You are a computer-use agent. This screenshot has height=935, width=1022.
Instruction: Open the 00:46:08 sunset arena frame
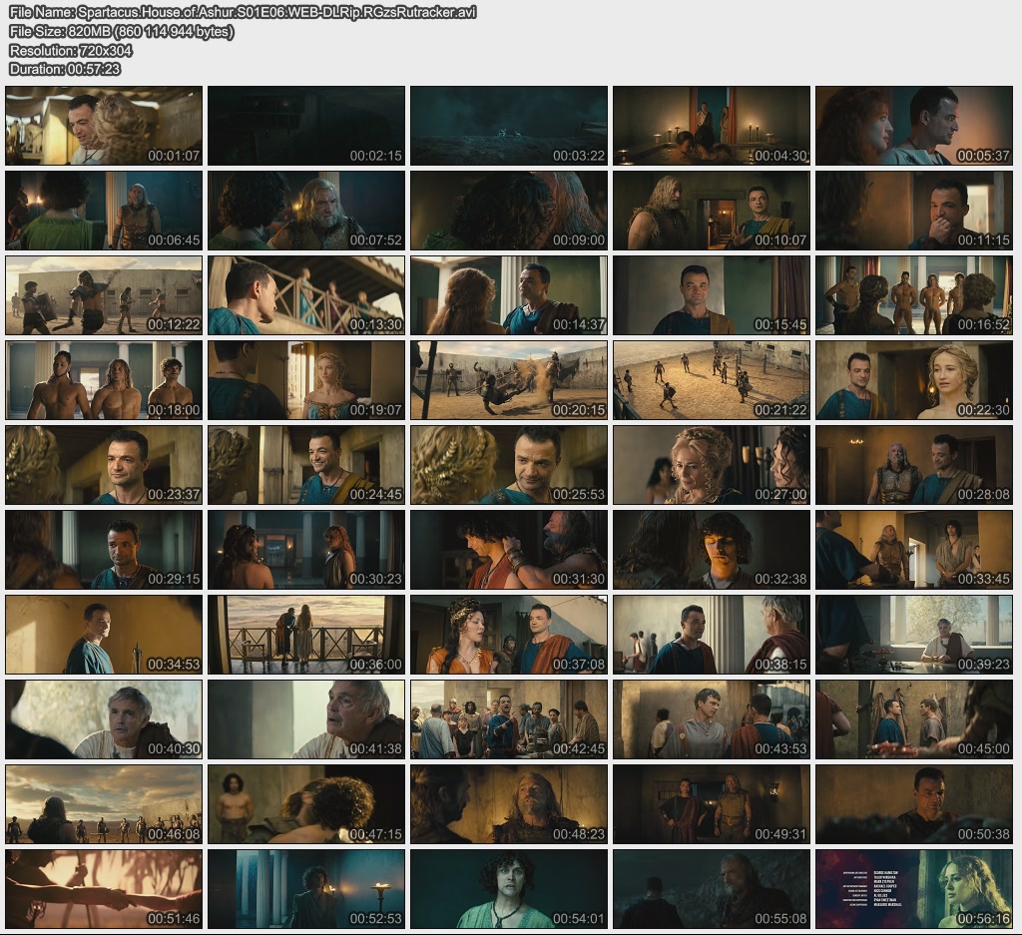(104, 804)
